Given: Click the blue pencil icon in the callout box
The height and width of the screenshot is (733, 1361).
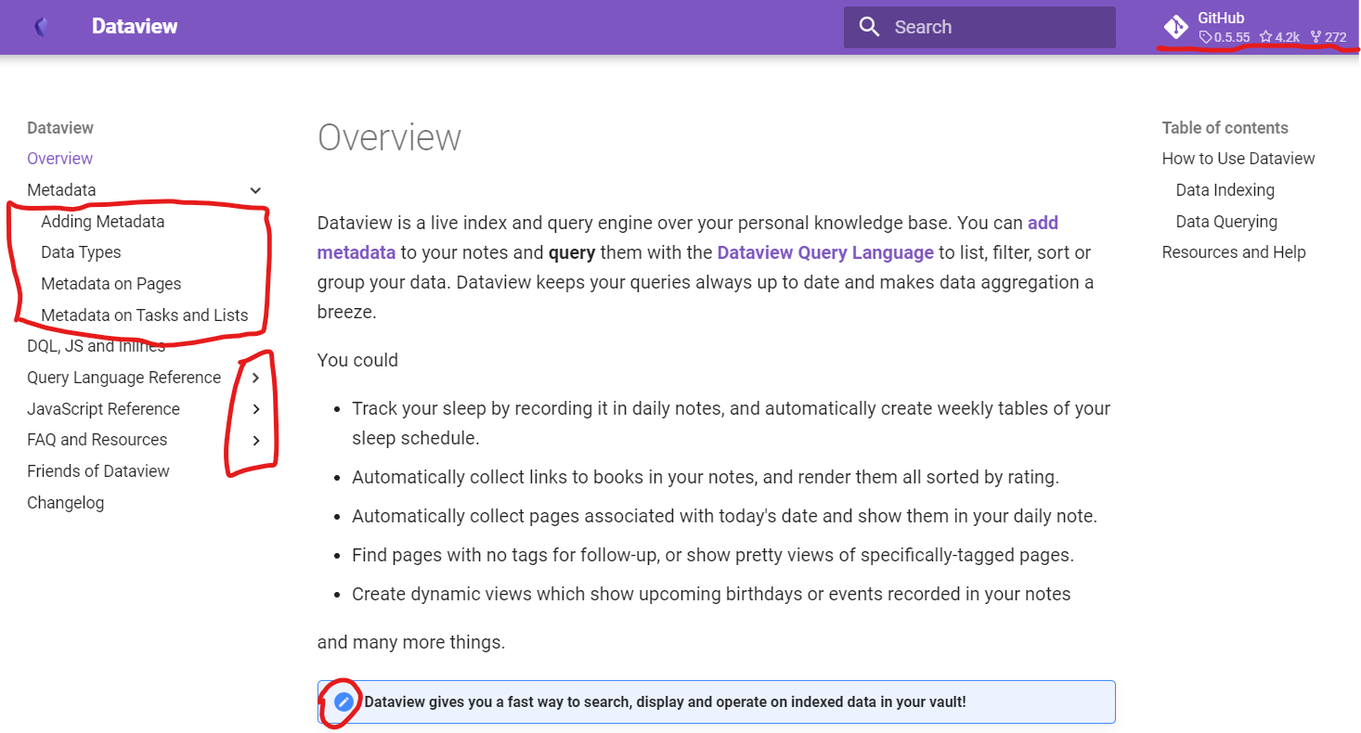Looking at the screenshot, I should [343, 702].
